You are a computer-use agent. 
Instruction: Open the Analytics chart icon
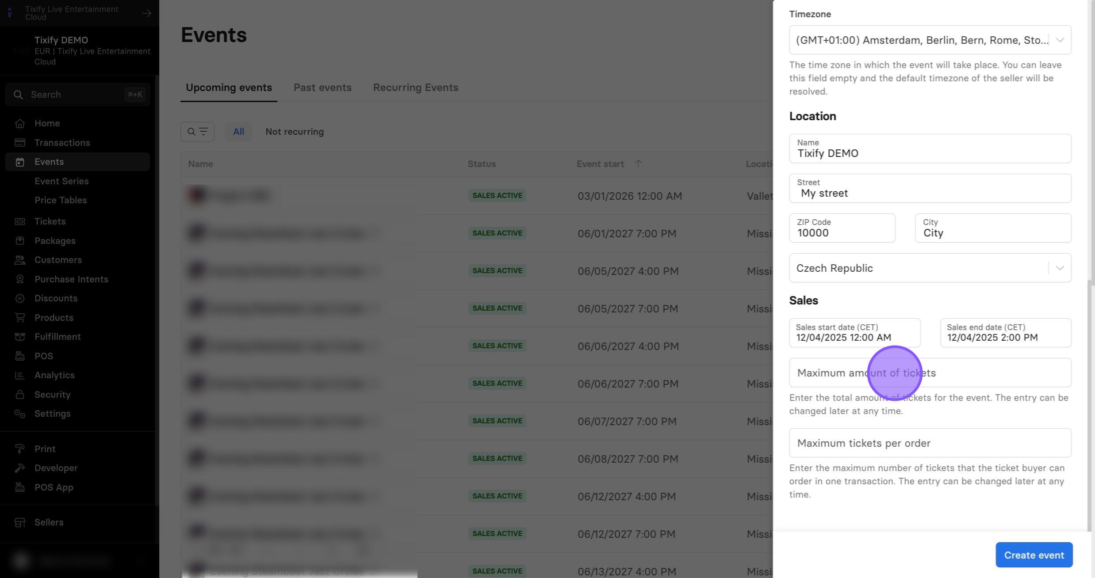tap(19, 375)
